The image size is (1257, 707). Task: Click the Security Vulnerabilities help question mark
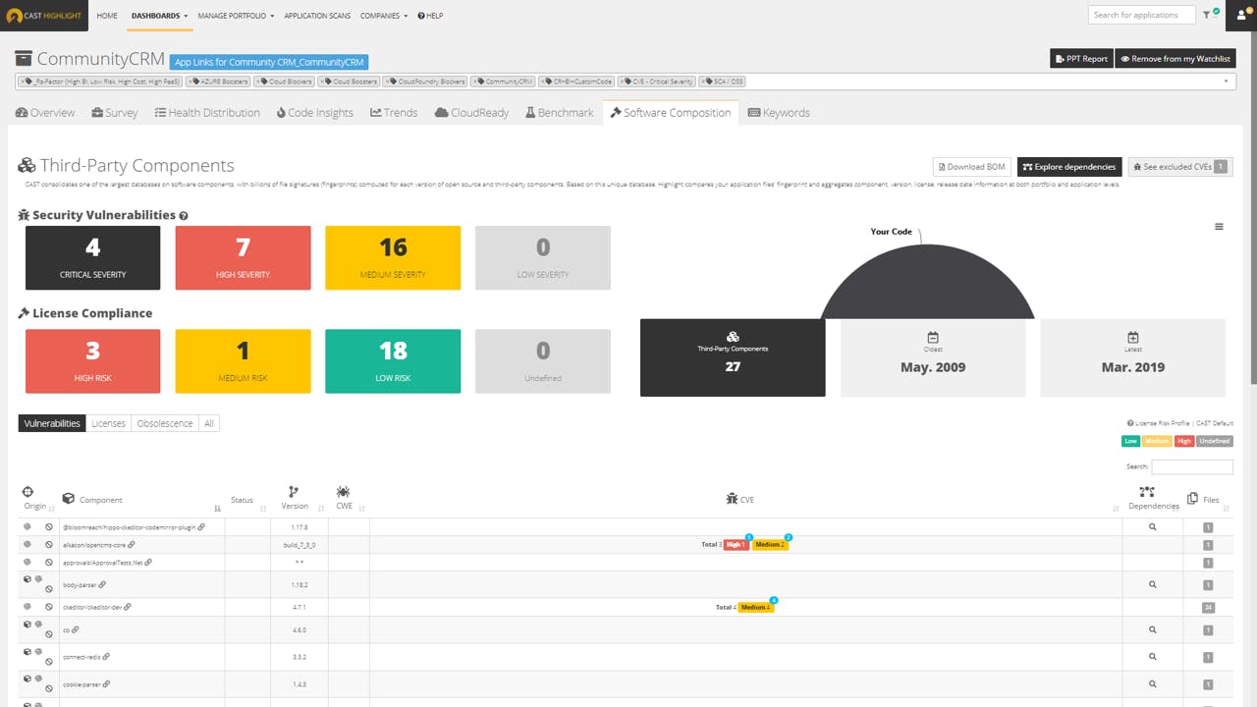(x=184, y=215)
